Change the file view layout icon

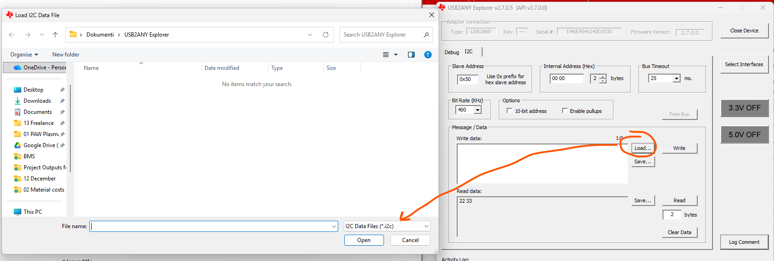(386, 55)
